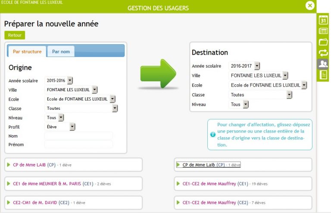
Task: Open the origin Année scolaire 2015-2016 dropdown
Action: coord(59,80)
